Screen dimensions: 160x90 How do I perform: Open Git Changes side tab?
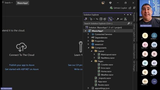tap(134, 66)
